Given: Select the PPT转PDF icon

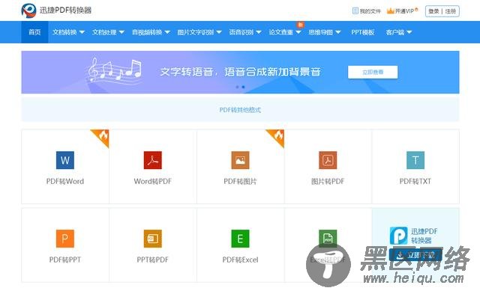Looking at the screenshot, I should (153, 239).
